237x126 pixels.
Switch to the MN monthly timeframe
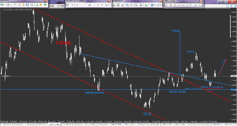[x=200, y=5]
